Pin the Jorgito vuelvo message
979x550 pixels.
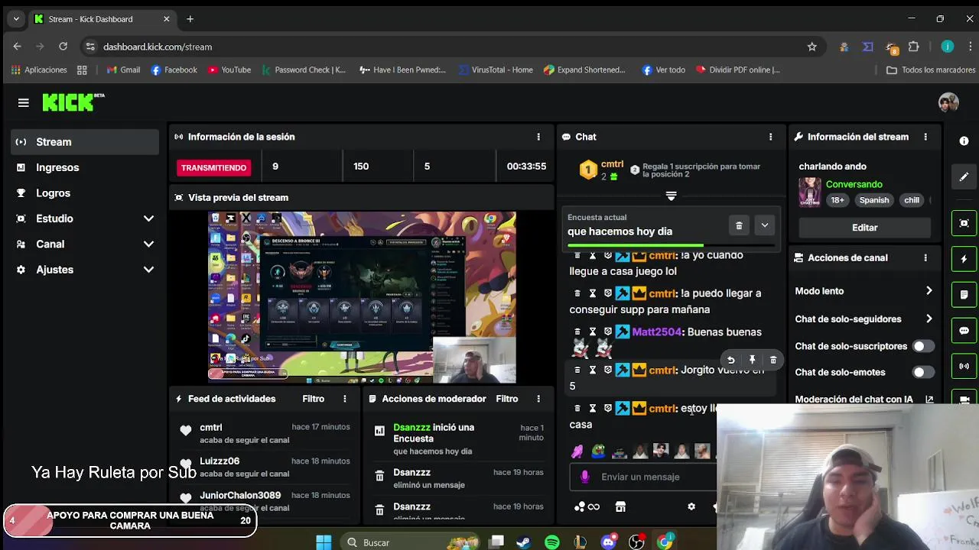point(752,360)
